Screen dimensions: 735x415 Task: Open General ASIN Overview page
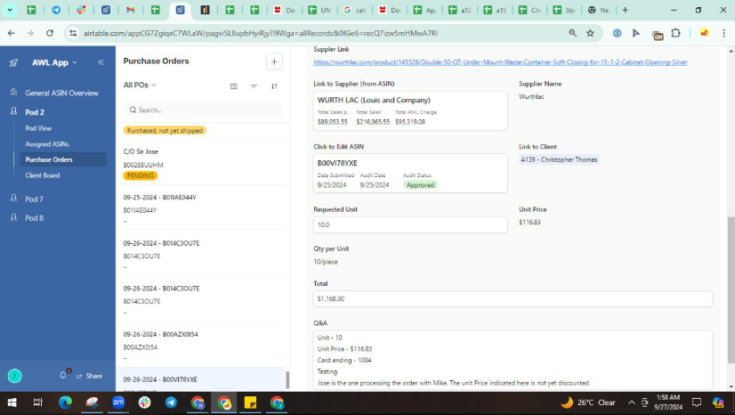[x=61, y=93]
